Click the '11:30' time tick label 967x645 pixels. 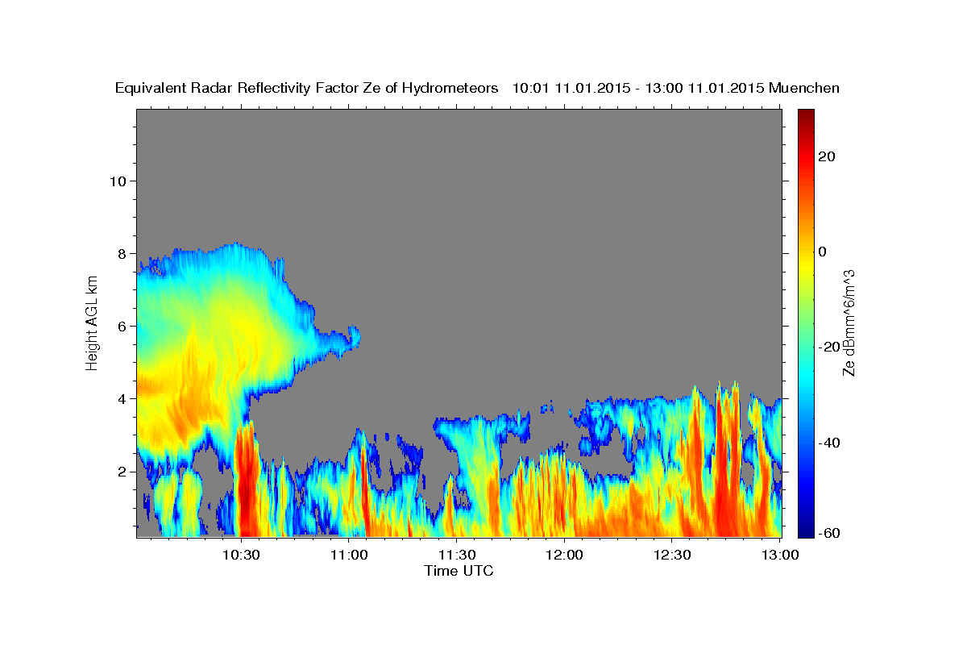[456, 555]
